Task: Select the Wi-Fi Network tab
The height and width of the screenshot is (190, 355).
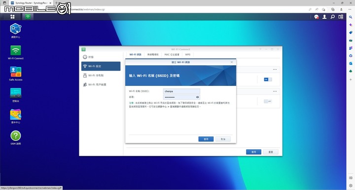Action: pyautogui.click(x=135, y=54)
